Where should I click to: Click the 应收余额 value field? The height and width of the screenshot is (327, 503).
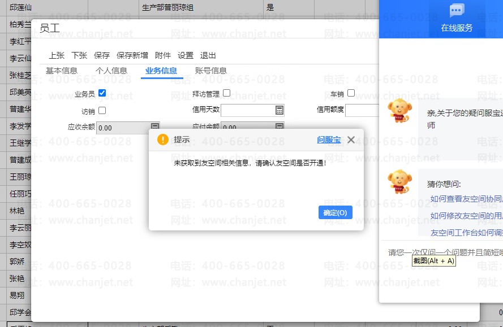(124, 128)
